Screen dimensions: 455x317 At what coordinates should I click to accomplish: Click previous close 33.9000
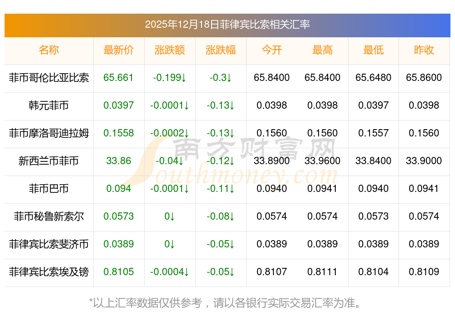click(424, 161)
